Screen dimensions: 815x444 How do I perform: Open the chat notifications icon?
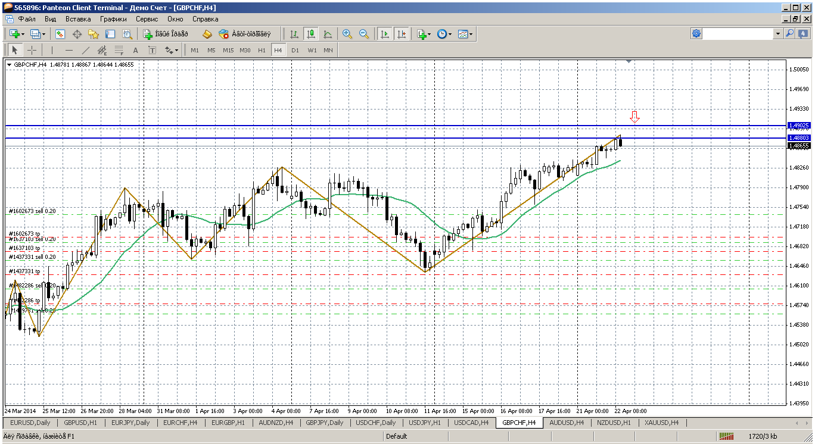(802, 34)
